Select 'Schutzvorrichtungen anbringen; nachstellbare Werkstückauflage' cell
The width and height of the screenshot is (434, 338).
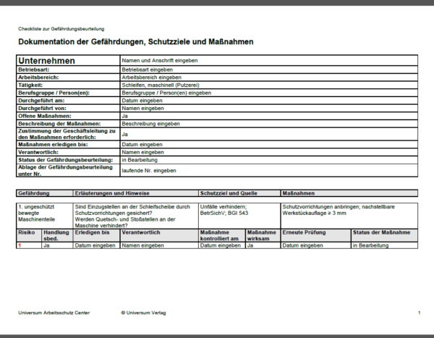349,216
